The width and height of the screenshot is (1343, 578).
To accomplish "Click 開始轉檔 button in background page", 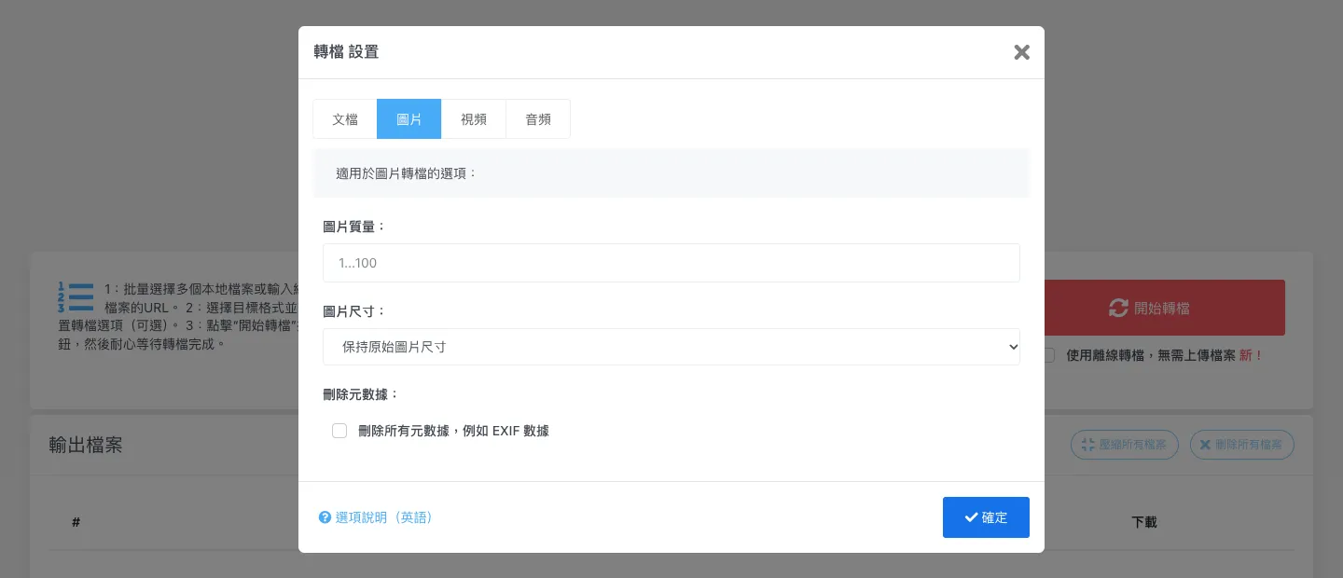I will click(x=1165, y=308).
